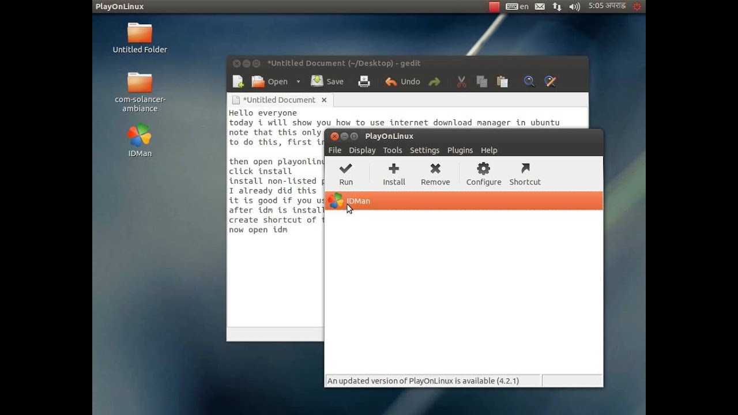
Task: Select the Untitled Folder desktop icon
Action: coord(140,38)
